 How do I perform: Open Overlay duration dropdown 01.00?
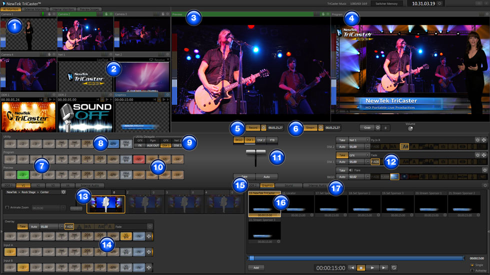pyautogui.click(x=61, y=227)
